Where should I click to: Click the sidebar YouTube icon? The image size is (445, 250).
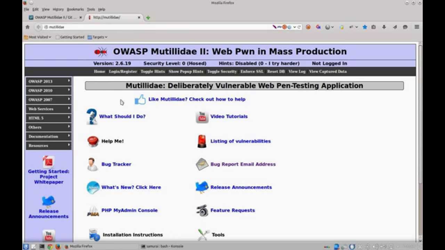coord(49,236)
